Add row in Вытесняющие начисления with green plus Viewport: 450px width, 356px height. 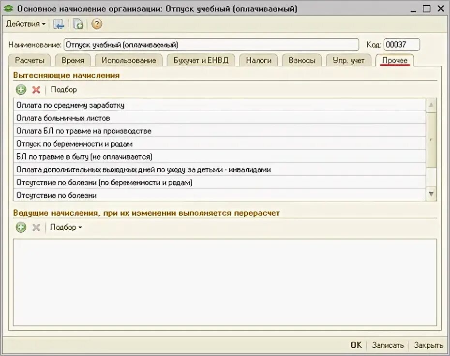tap(21, 90)
